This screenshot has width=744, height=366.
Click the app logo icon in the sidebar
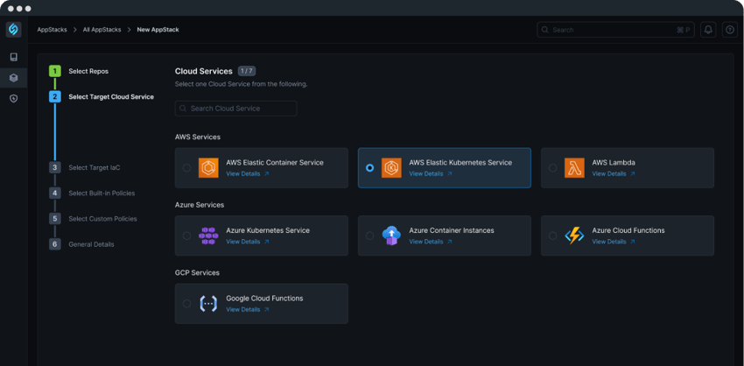point(13,30)
